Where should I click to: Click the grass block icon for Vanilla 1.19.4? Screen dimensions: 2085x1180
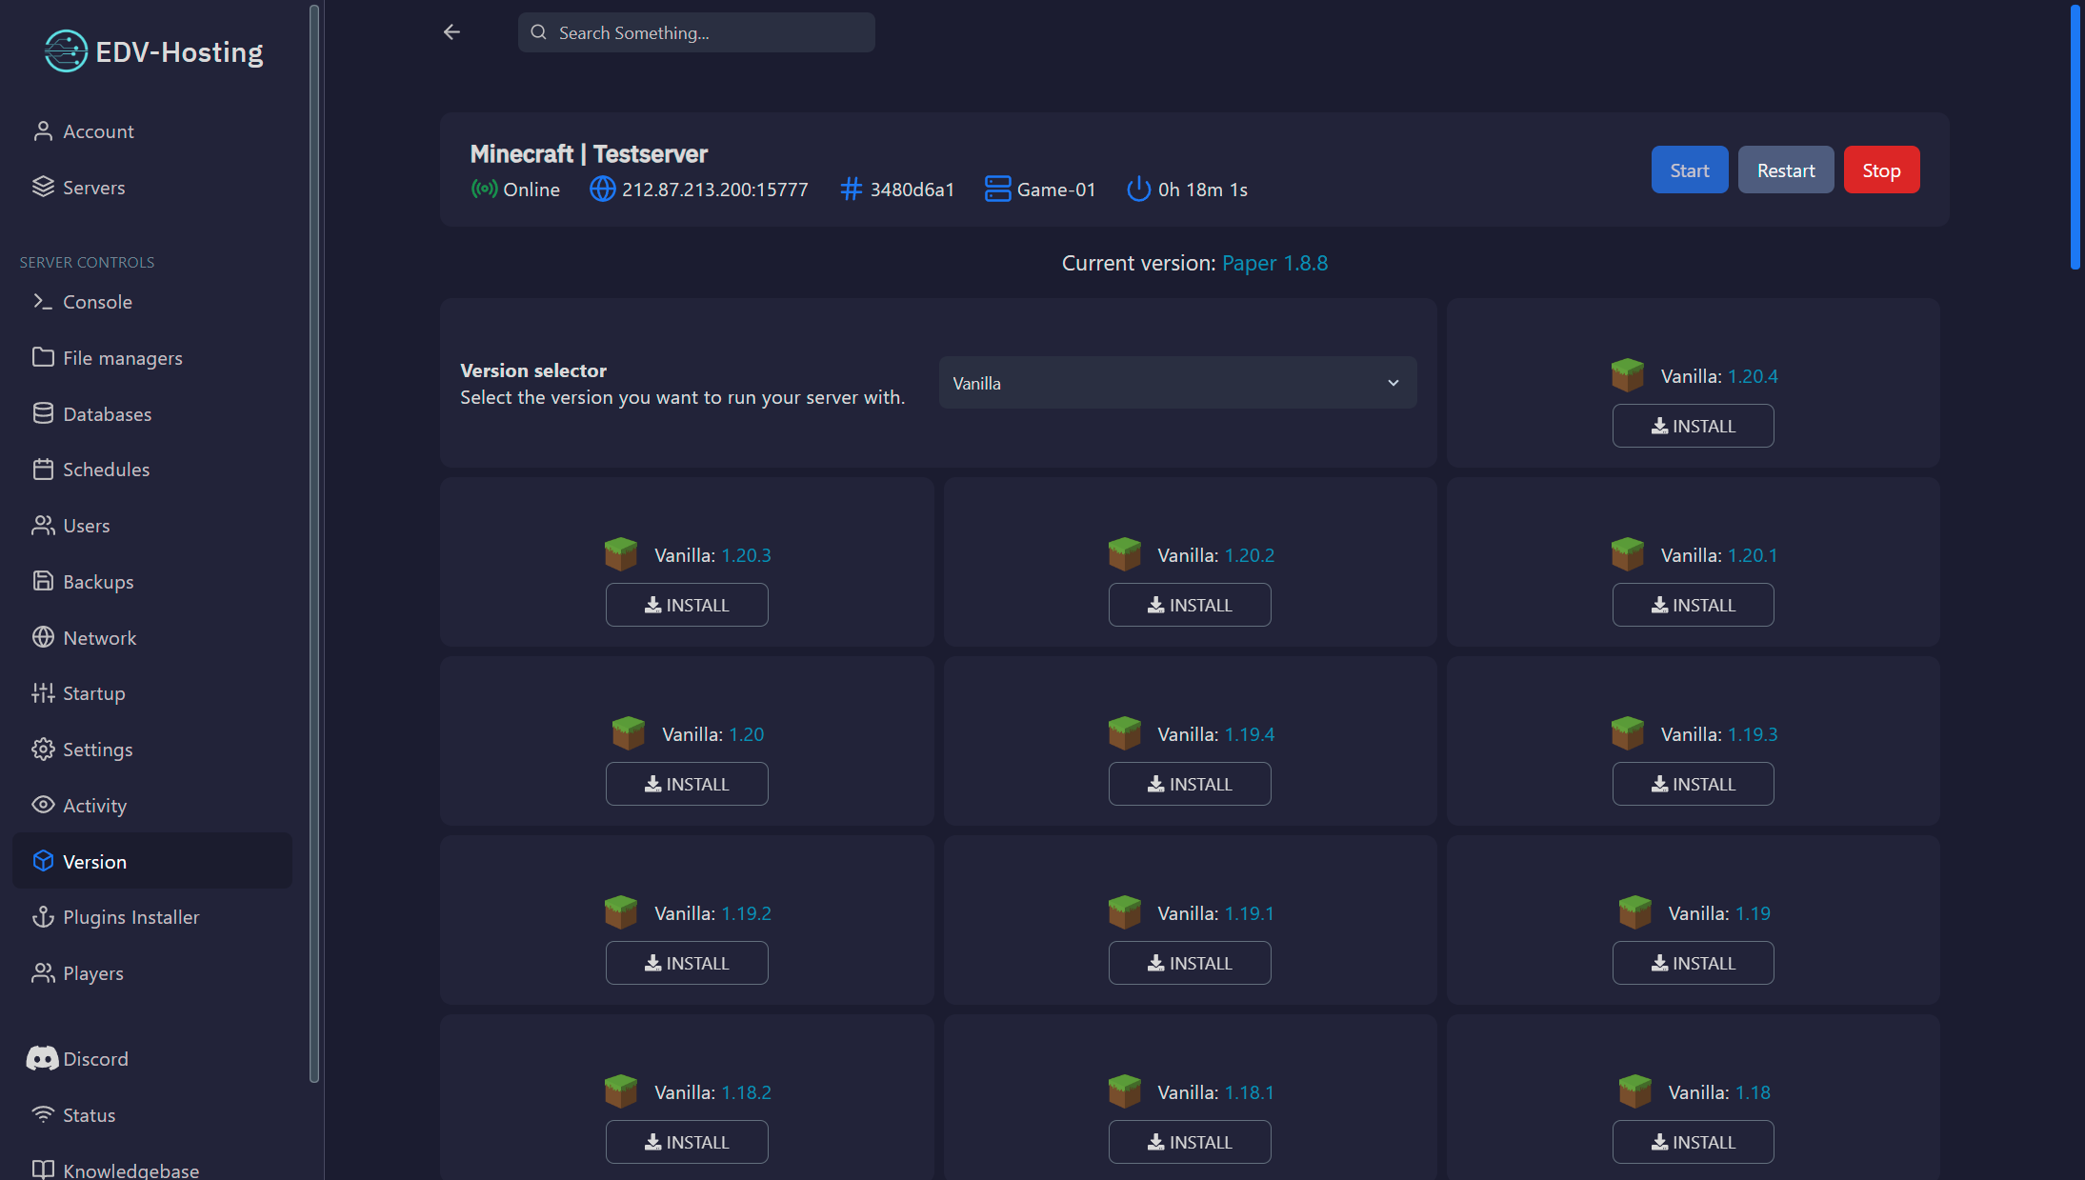point(1125,733)
